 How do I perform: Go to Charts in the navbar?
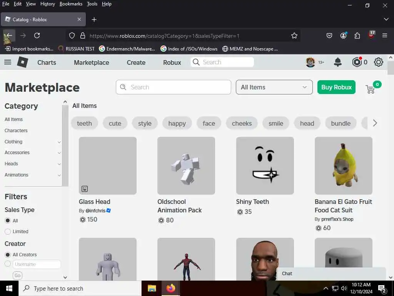pyautogui.click(x=47, y=62)
